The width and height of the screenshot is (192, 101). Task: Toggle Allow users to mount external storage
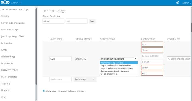coord(44,91)
